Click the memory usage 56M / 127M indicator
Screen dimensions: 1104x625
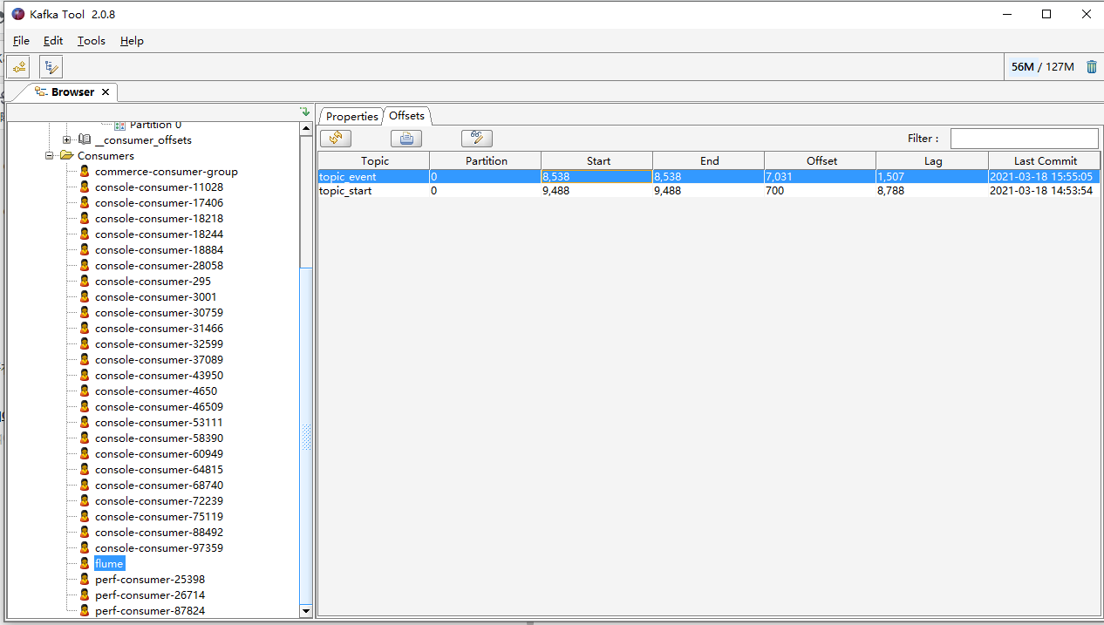(1042, 67)
